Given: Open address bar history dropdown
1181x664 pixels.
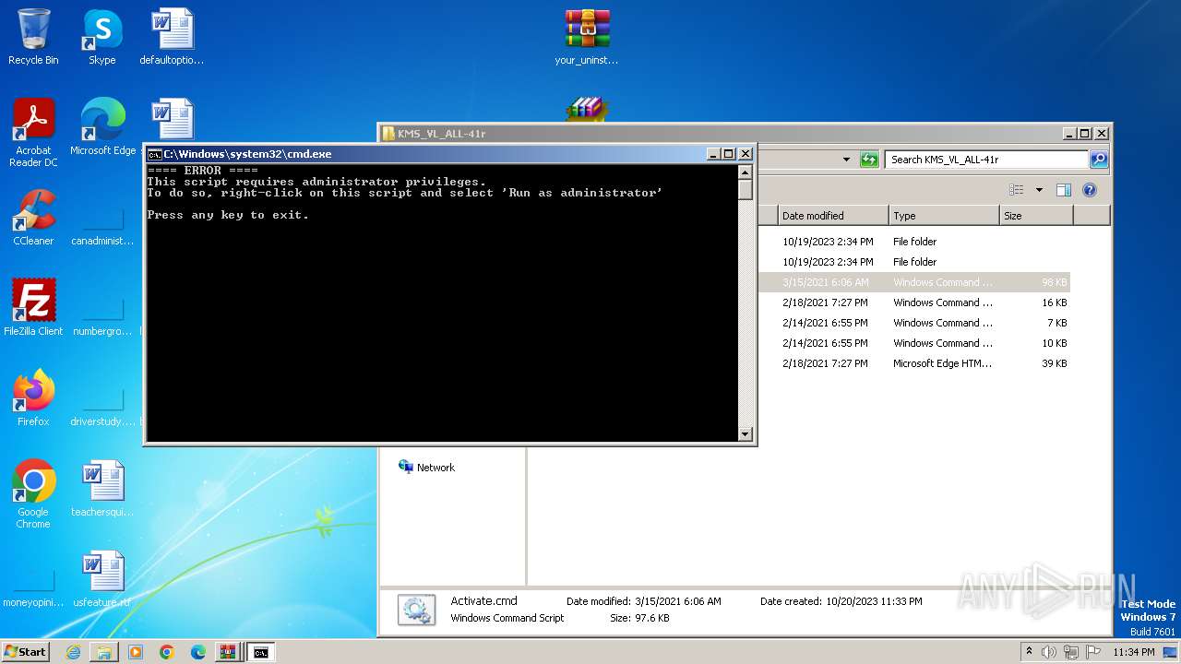Looking at the screenshot, I should point(846,160).
